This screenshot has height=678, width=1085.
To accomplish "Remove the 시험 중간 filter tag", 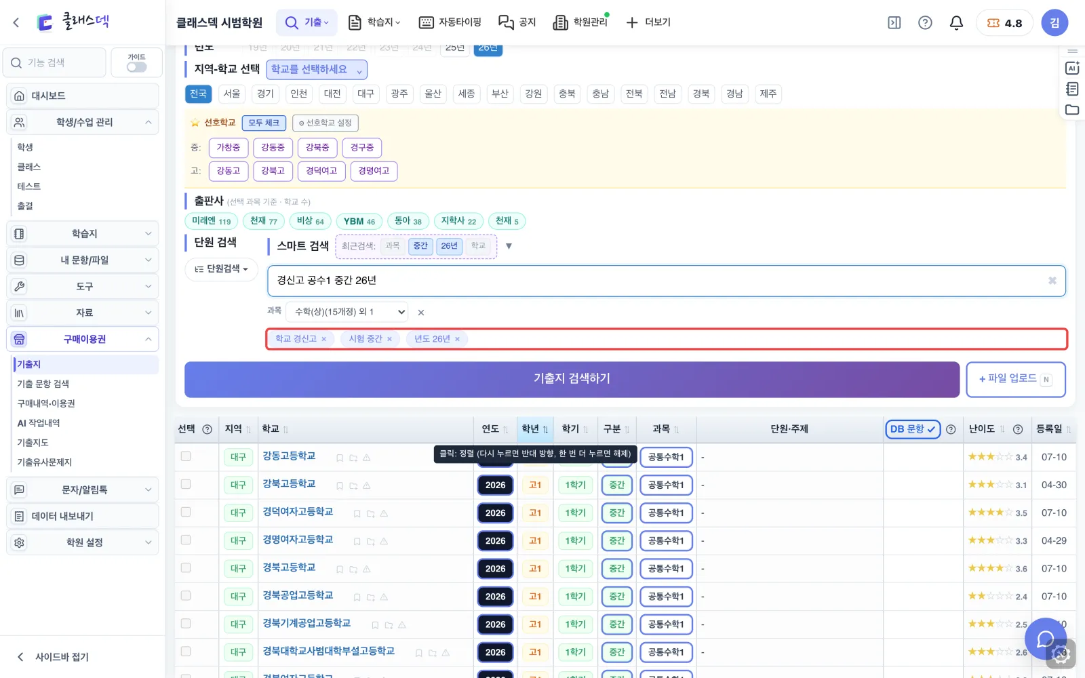I will 389,339.
